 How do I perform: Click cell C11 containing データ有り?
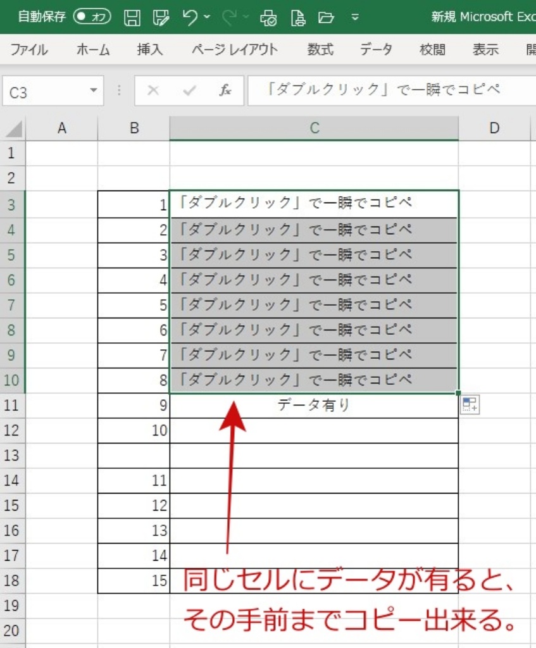[314, 406]
